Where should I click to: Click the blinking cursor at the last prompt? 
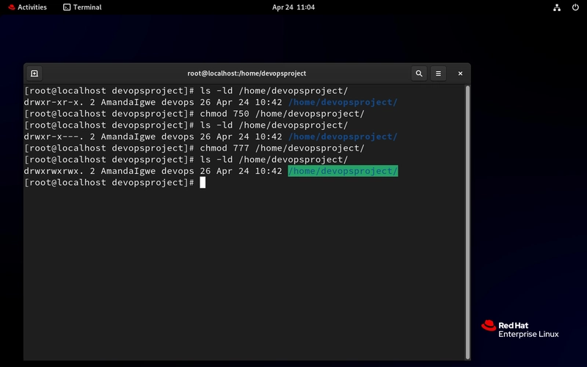[x=203, y=182]
